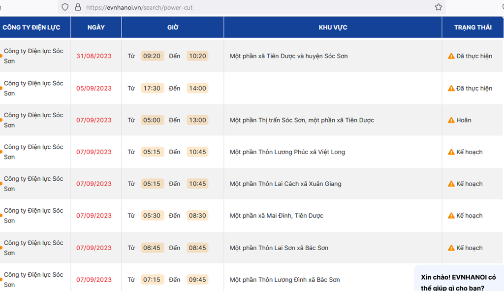Image resolution: width=504 pixels, height=291 pixels.
Task: Click area text Một phần xã Mai Đình, Tiên Dược
Action: coord(277,216)
